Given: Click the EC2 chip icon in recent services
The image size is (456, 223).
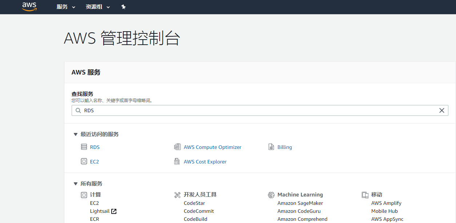Looking at the screenshot, I should (x=84, y=162).
